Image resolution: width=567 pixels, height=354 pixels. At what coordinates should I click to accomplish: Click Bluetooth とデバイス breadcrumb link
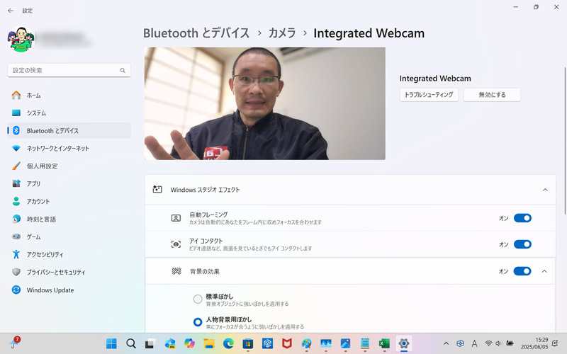196,33
